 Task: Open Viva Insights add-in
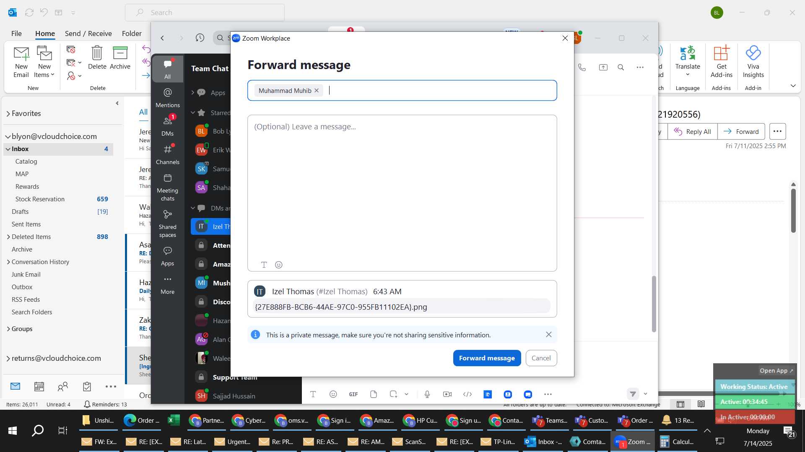pyautogui.click(x=753, y=62)
